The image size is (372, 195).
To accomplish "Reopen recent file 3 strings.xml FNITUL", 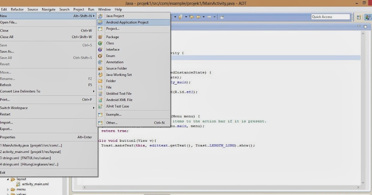I will click(49, 158).
